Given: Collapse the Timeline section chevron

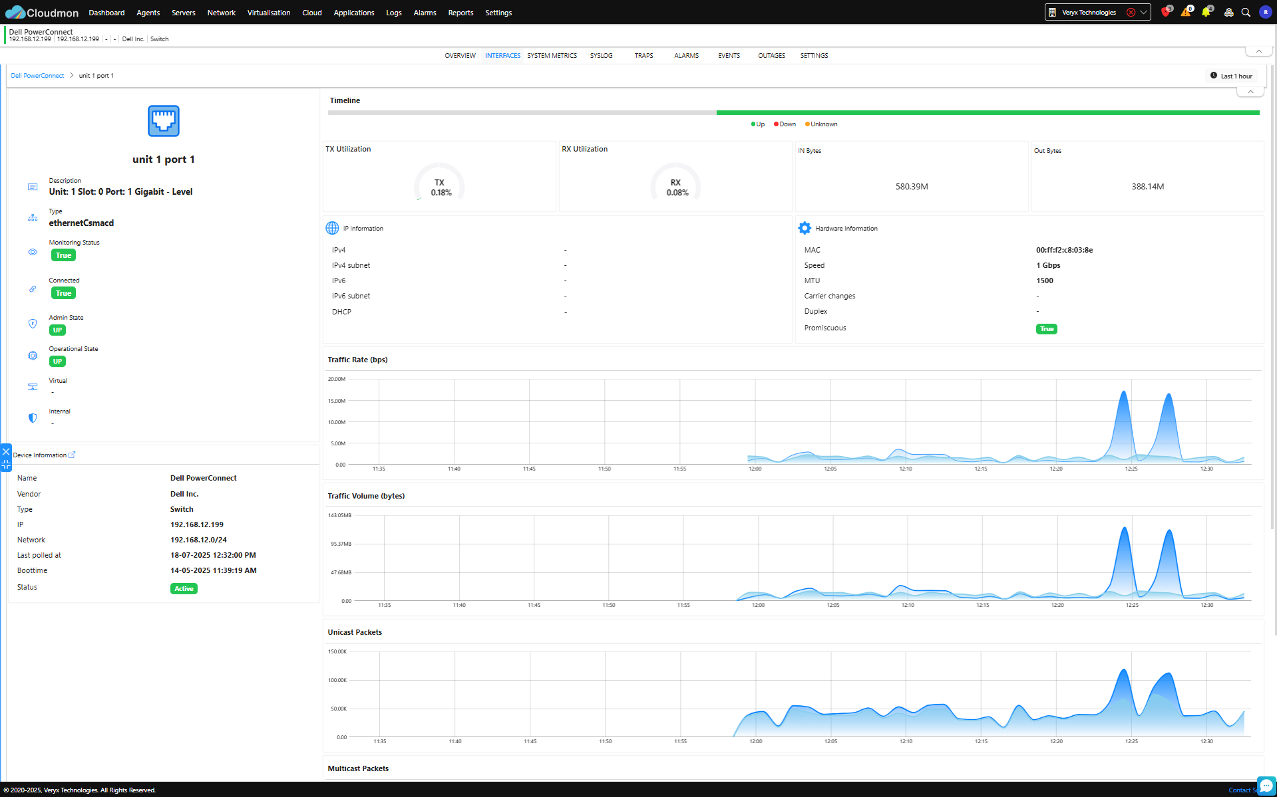Looking at the screenshot, I should pos(1250,92).
